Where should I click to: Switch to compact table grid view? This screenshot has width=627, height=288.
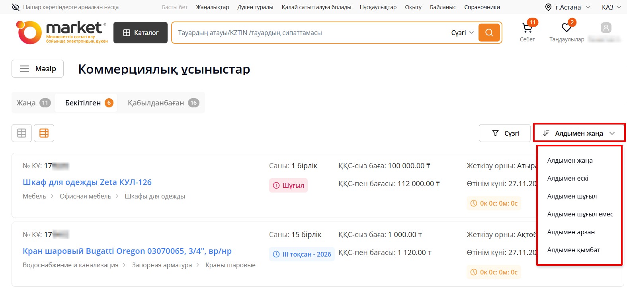pyautogui.click(x=21, y=133)
